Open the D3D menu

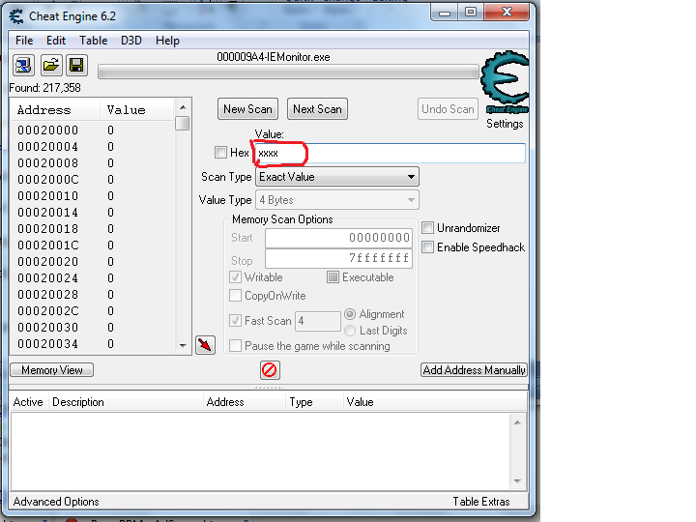[131, 41]
